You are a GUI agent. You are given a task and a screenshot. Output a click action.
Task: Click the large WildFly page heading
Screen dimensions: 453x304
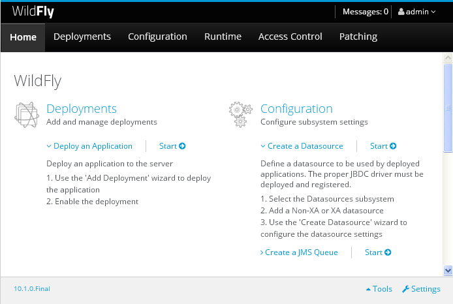point(38,81)
